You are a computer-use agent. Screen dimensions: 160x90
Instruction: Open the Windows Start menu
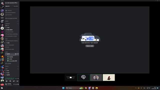pos(63,88)
